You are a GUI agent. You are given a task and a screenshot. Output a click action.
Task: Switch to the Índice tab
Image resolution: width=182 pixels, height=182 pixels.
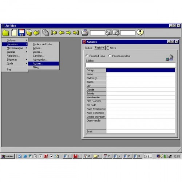coord(88,48)
